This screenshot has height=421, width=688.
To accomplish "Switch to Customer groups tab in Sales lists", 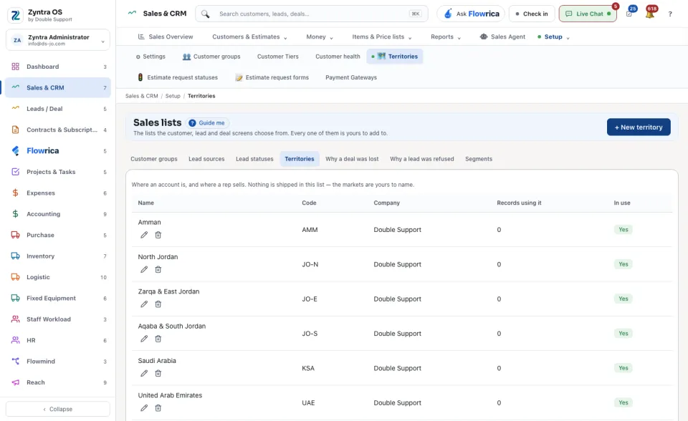I will click(x=154, y=159).
